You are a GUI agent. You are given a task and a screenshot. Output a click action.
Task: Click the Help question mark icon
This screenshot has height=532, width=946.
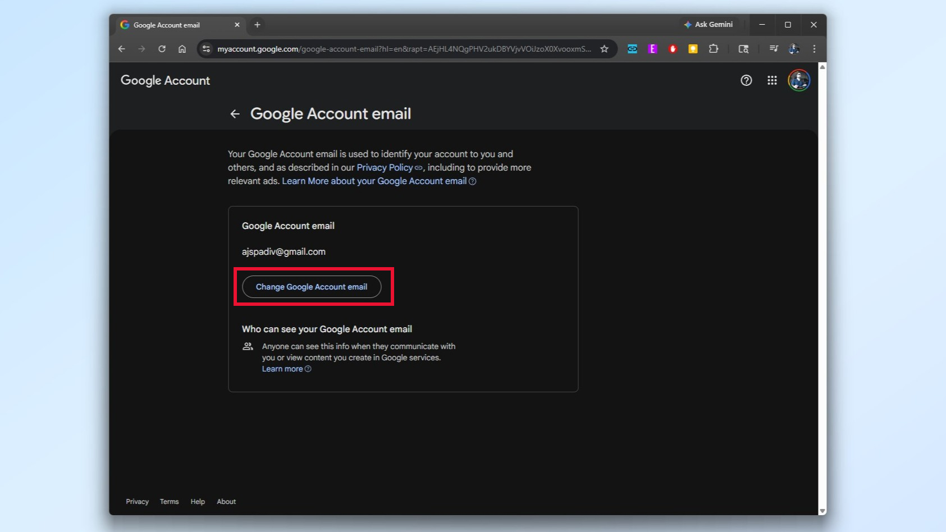746,80
